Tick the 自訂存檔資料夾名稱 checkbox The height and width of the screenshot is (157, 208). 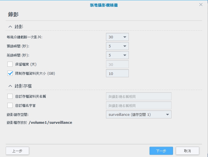pyautogui.click(x=10, y=96)
